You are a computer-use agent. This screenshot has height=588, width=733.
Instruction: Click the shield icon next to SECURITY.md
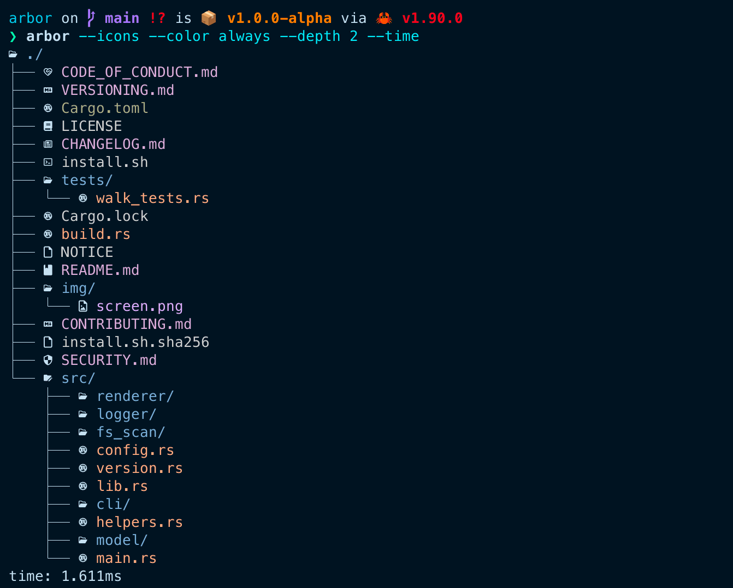[x=48, y=360]
